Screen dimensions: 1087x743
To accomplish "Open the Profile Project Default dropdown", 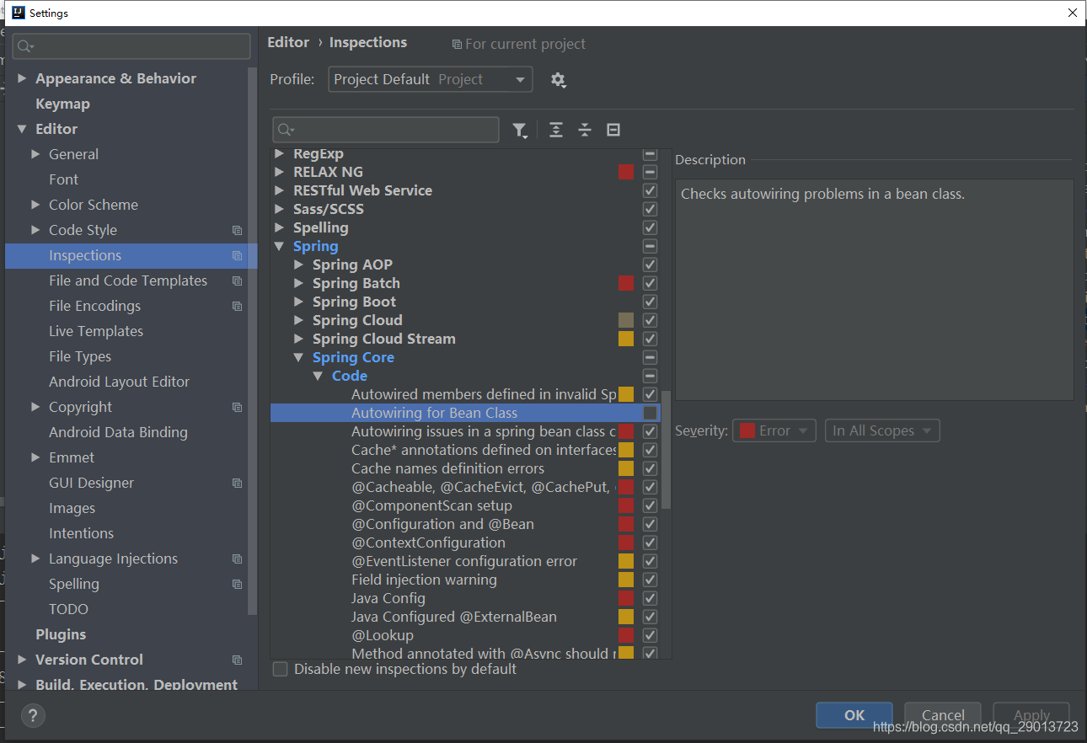I will click(x=430, y=79).
